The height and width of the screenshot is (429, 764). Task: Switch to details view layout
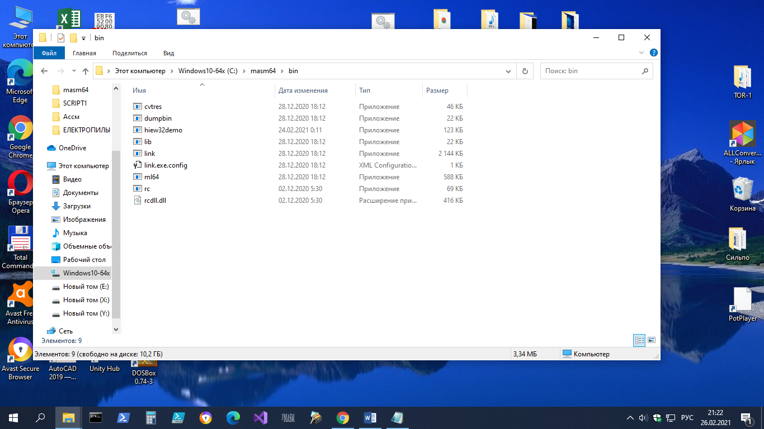(x=639, y=340)
